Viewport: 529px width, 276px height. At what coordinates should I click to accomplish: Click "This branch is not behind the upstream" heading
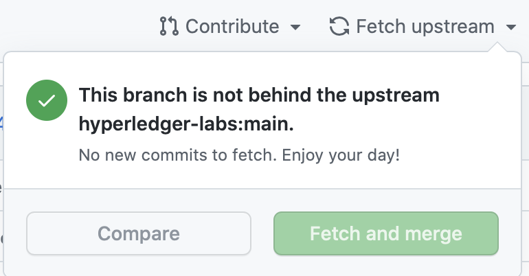(259, 95)
